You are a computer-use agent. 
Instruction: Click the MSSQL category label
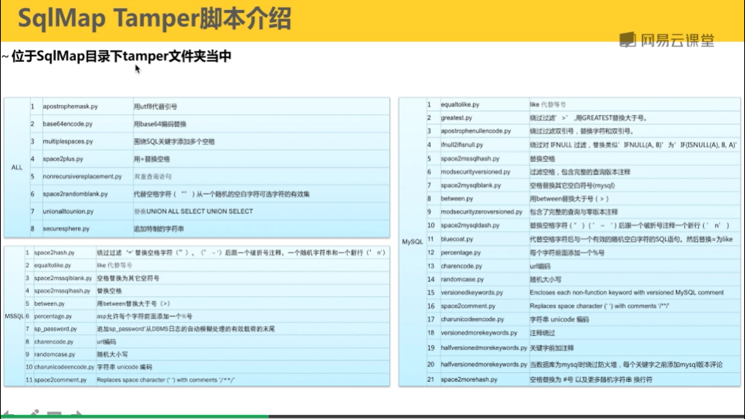[14, 316]
